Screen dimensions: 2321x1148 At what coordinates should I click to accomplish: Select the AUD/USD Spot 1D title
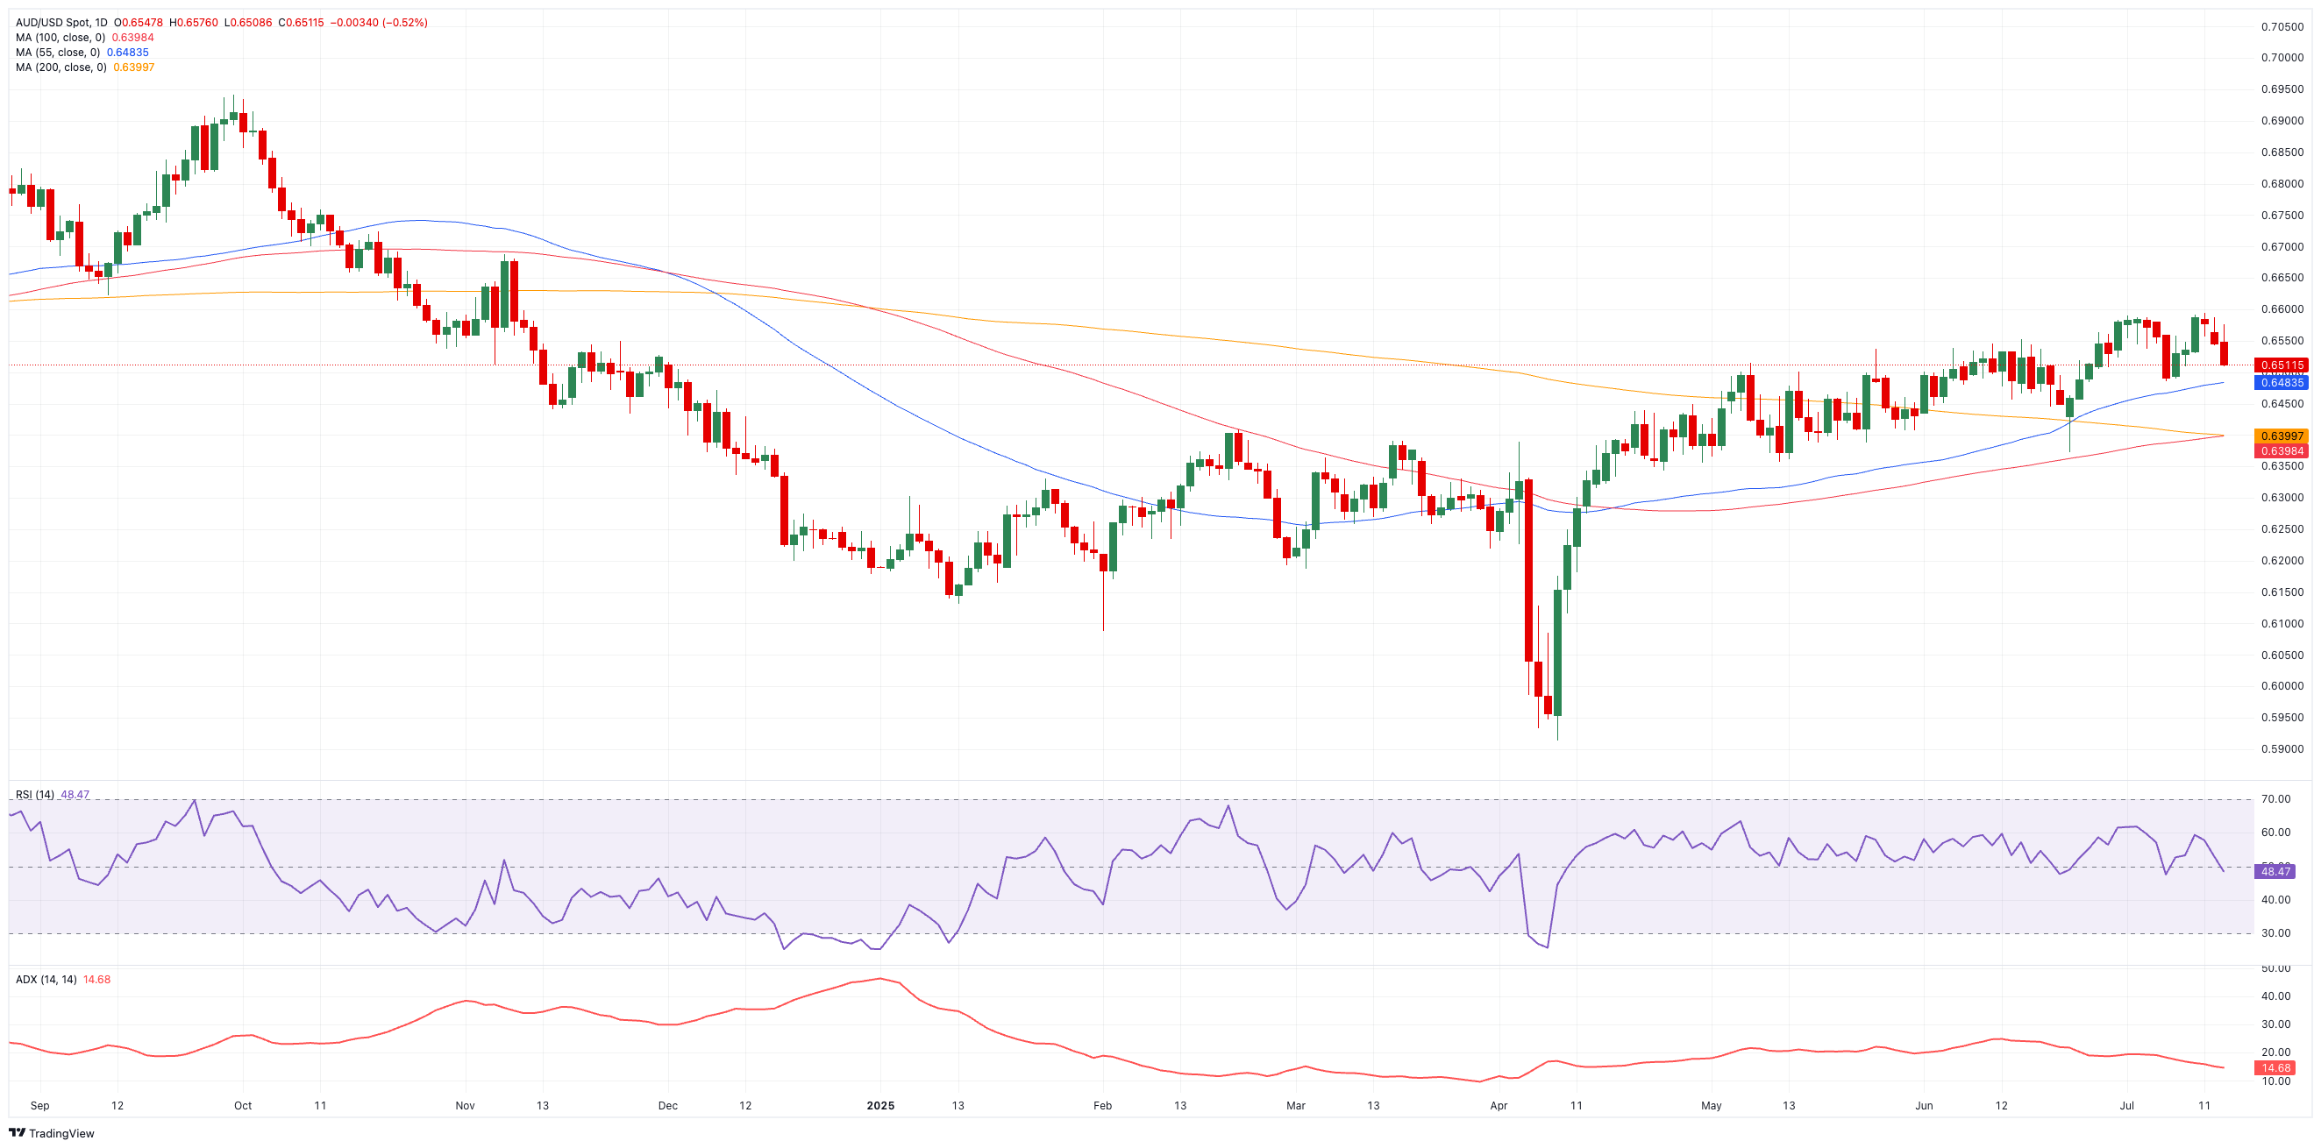(x=61, y=23)
